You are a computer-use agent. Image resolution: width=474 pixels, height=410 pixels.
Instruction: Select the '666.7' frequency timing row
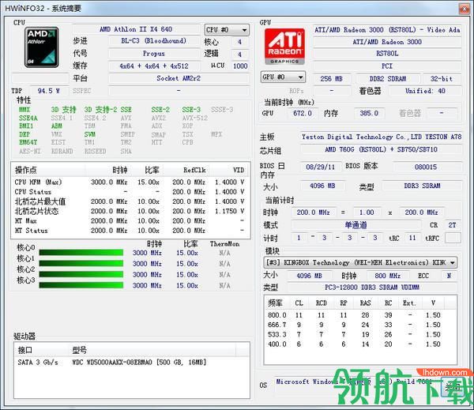tap(359, 325)
